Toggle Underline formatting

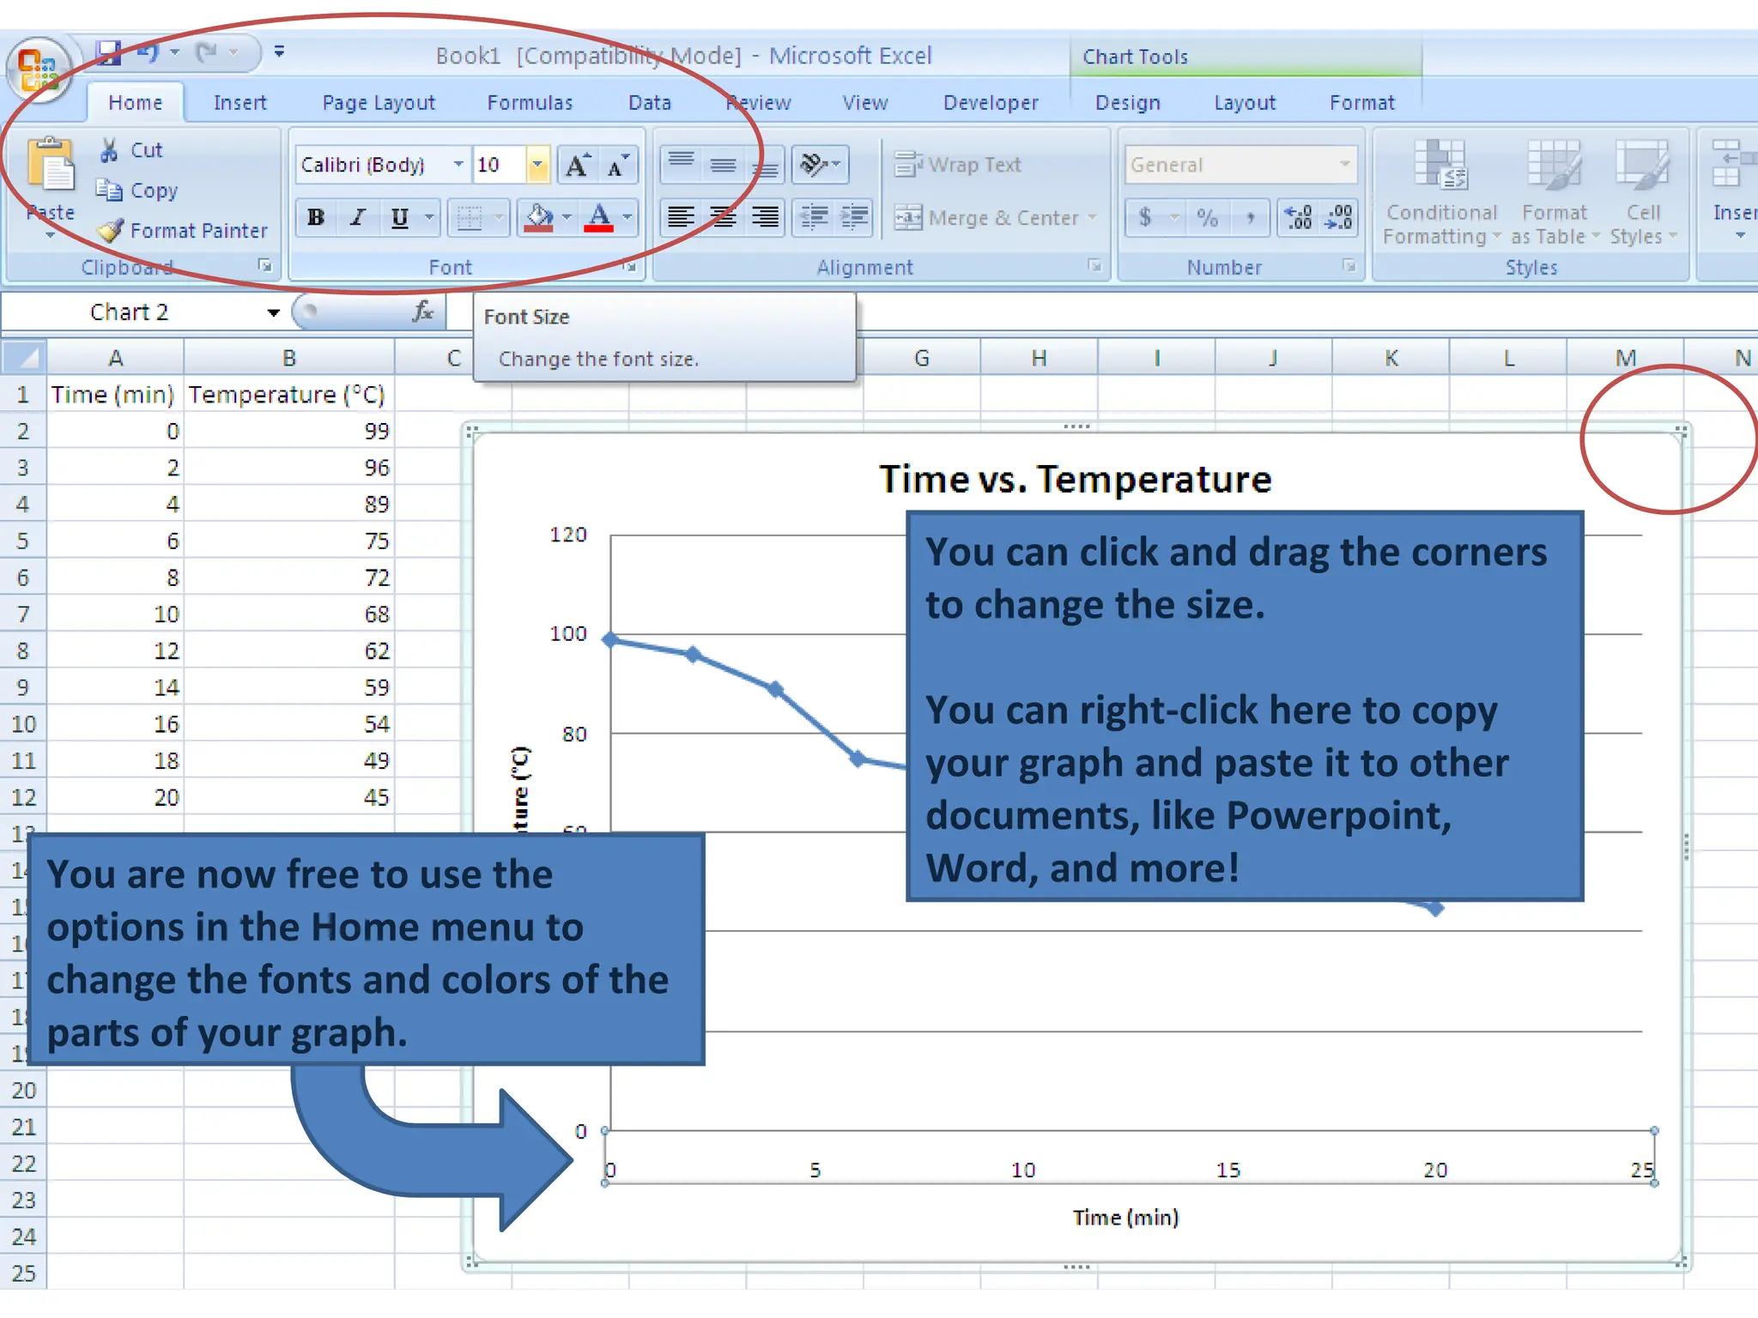pos(400,217)
